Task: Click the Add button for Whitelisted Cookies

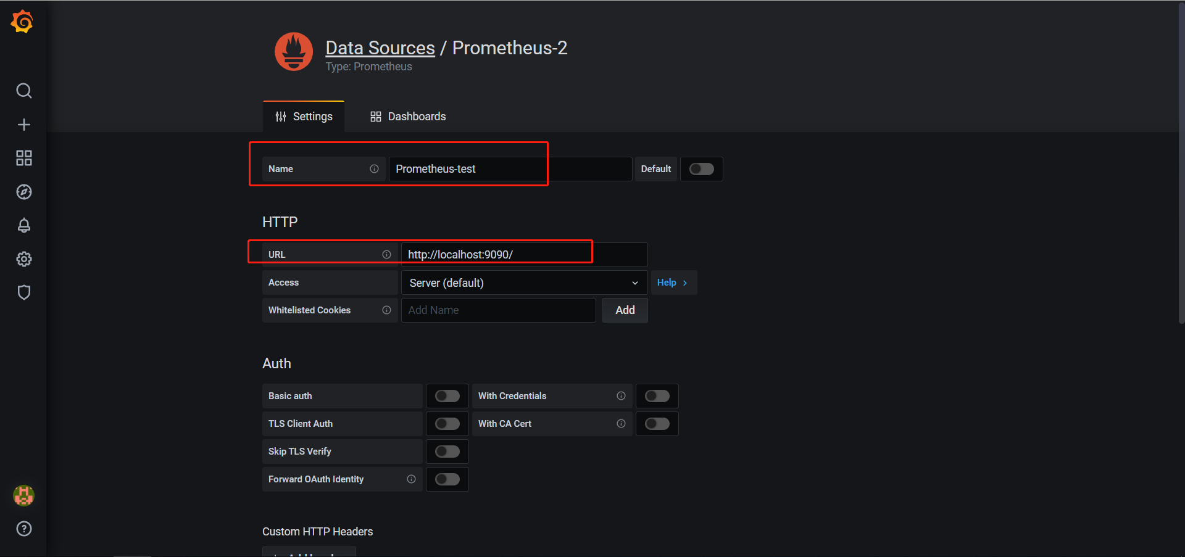Action: 625,310
